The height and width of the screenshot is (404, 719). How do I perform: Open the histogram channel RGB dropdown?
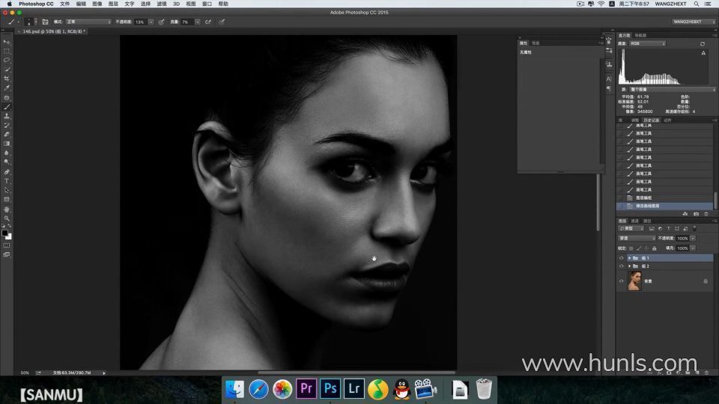646,44
